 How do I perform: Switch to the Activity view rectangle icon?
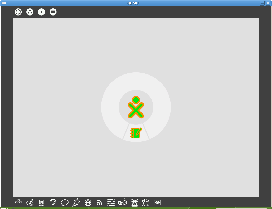(x=53, y=12)
